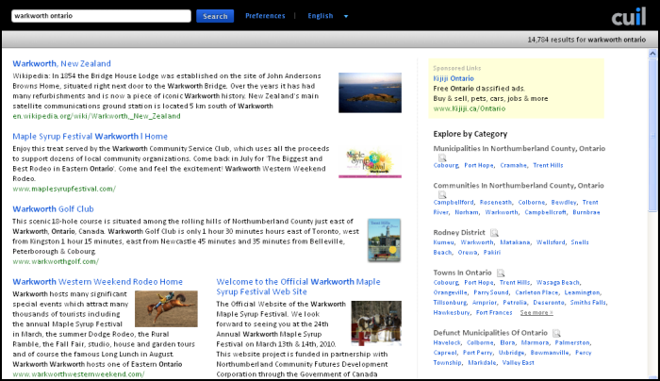Select Havelock defunct municipality link
660x381 pixels.
click(447, 342)
